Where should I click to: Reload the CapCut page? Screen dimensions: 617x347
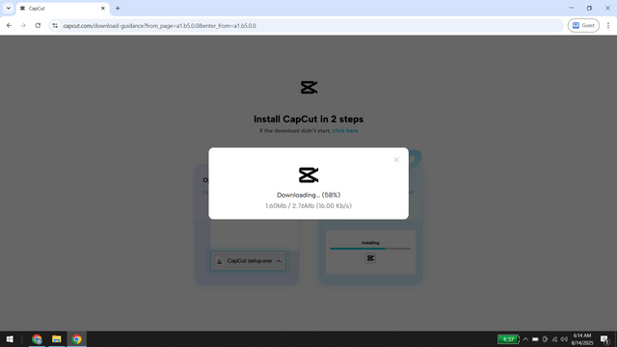(38, 26)
